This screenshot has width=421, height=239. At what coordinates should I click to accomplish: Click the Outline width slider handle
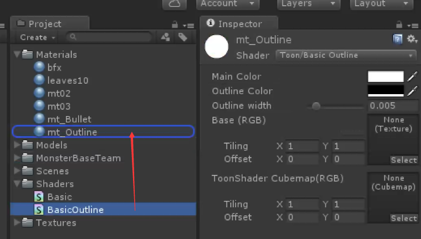[x=316, y=106]
